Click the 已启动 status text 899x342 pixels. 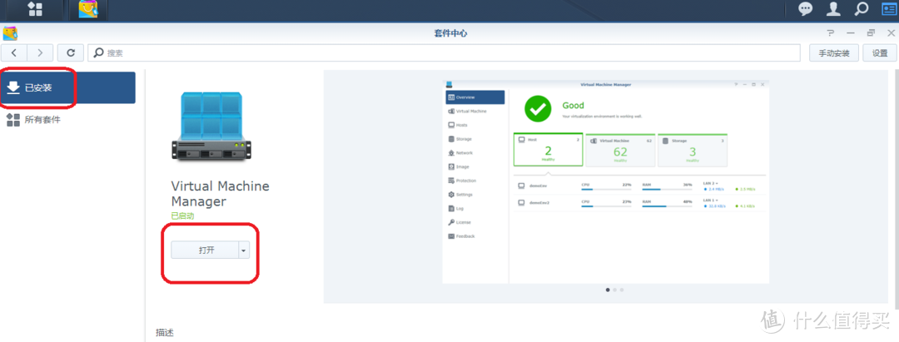tap(182, 216)
